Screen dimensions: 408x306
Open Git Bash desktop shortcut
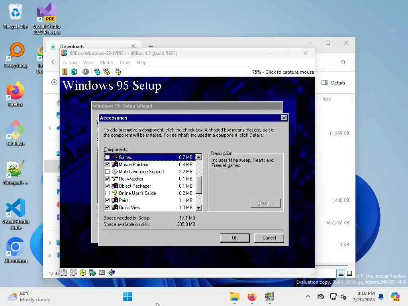pos(16,133)
